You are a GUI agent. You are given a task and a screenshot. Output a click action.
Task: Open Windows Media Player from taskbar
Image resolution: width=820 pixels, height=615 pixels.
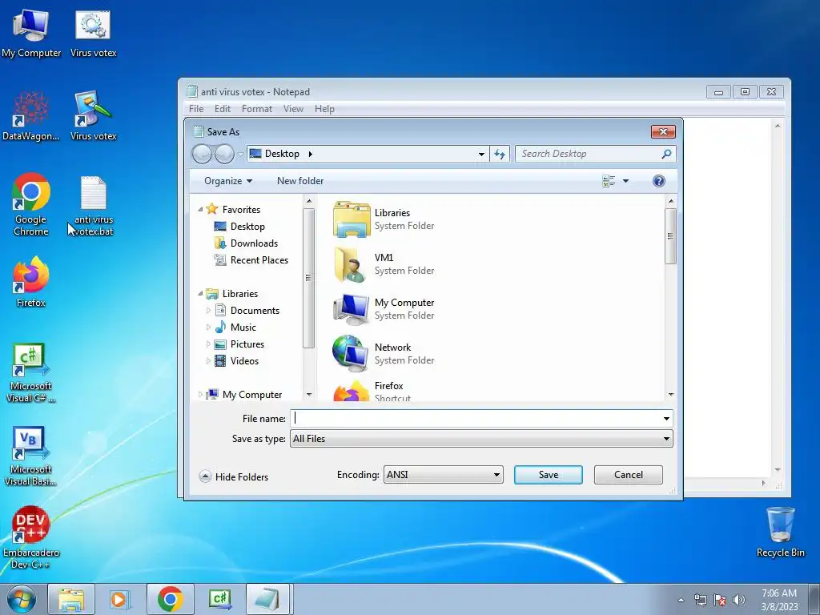point(119,599)
